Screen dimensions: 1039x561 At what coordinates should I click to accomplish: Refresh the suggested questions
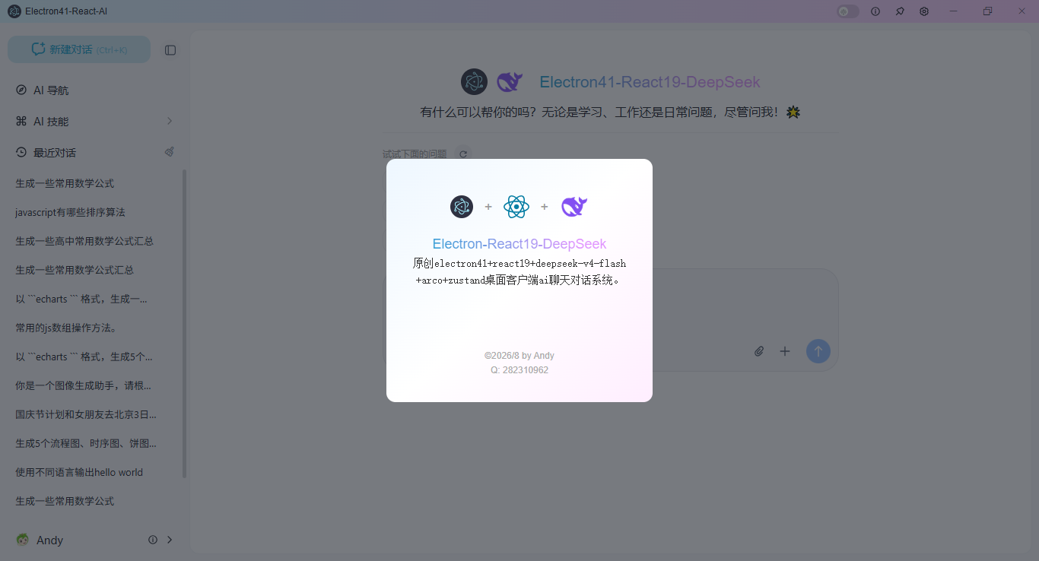click(463, 154)
